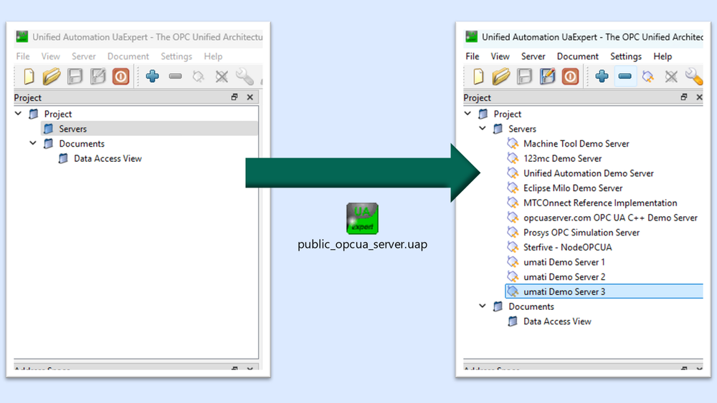Click Connect Server icon in right window
Screen dimensions: 717x403
pyautogui.click(x=648, y=76)
